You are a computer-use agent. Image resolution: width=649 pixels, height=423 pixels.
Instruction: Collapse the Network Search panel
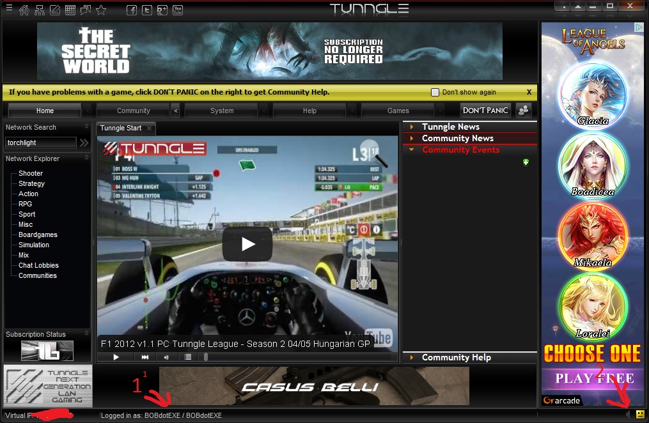[x=86, y=127]
